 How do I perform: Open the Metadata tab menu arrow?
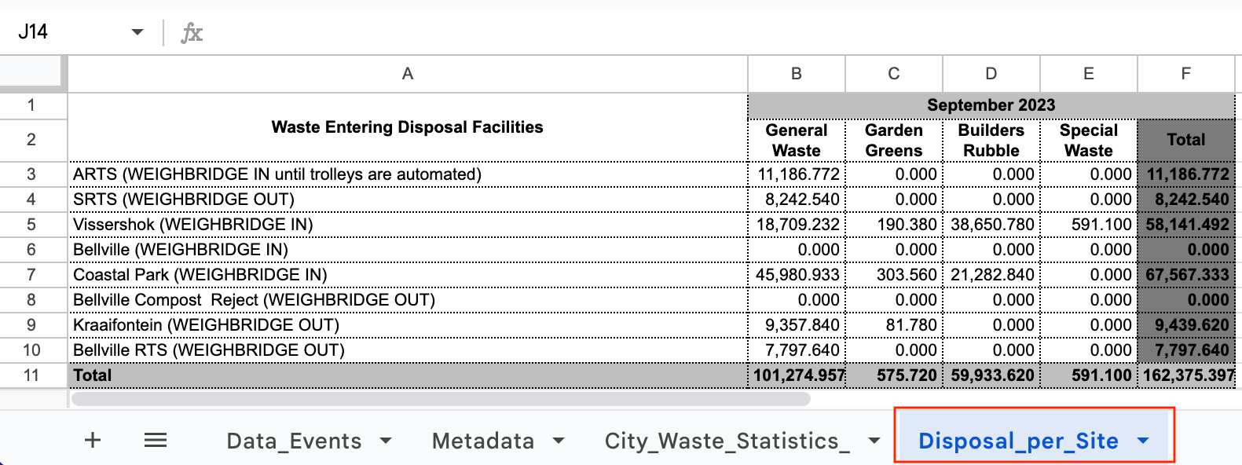pos(559,441)
